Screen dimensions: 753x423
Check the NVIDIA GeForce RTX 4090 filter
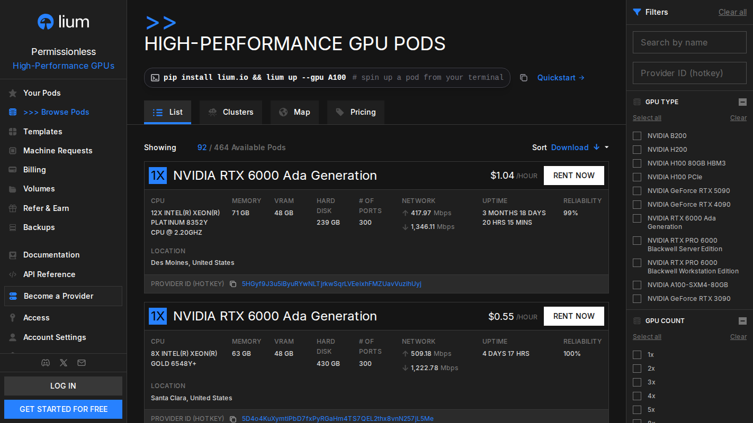pyautogui.click(x=637, y=205)
